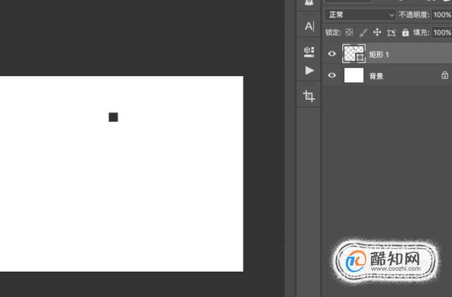Click the 填充 label

click(422, 32)
